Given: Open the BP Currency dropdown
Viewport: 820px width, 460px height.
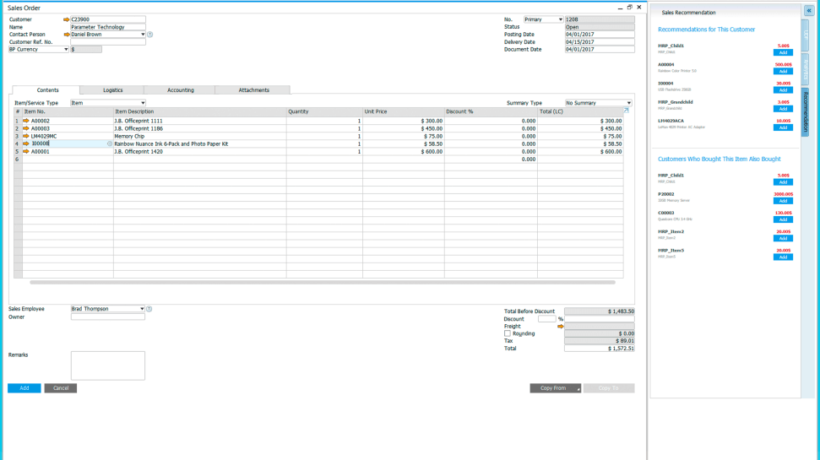Looking at the screenshot, I should click(66, 50).
